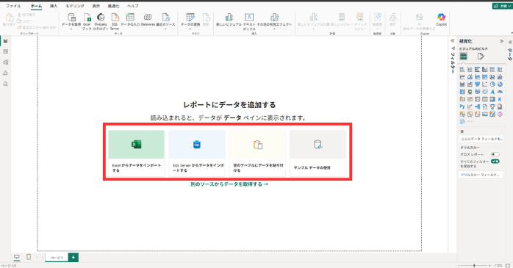Screen dimensions: 513x268
Task: Click サンプル データの使用 card
Action: click(318, 153)
